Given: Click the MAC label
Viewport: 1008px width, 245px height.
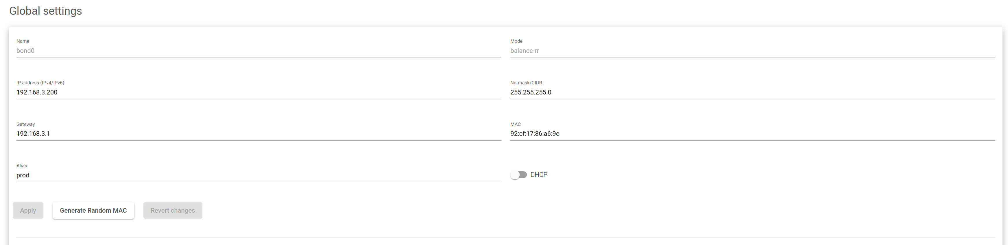Looking at the screenshot, I should 515,124.
